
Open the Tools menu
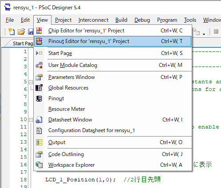click(190, 20)
